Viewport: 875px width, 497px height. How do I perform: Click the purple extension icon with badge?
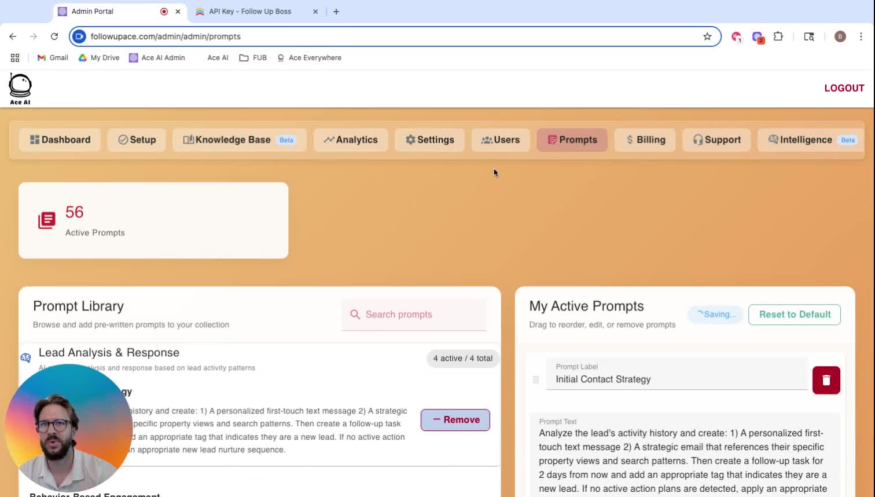pos(758,37)
